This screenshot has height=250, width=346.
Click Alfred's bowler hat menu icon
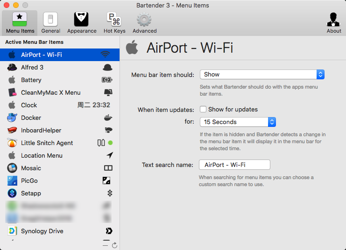pos(107,68)
